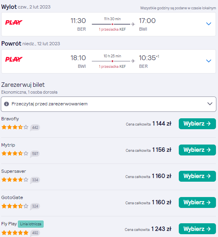Choose Supersaver with the Wybierz button
The height and width of the screenshot is (237, 218).
click(197, 176)
